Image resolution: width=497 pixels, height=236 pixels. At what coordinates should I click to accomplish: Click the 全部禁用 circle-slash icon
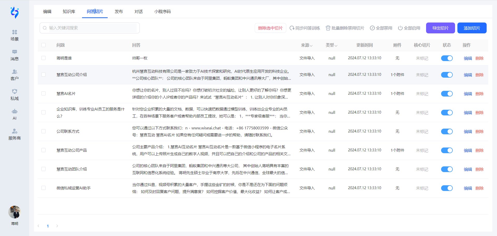tap(372, 28)
